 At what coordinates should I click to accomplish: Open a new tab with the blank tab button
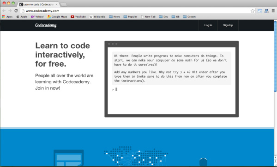pyautogui.click(x=64, y=5)
